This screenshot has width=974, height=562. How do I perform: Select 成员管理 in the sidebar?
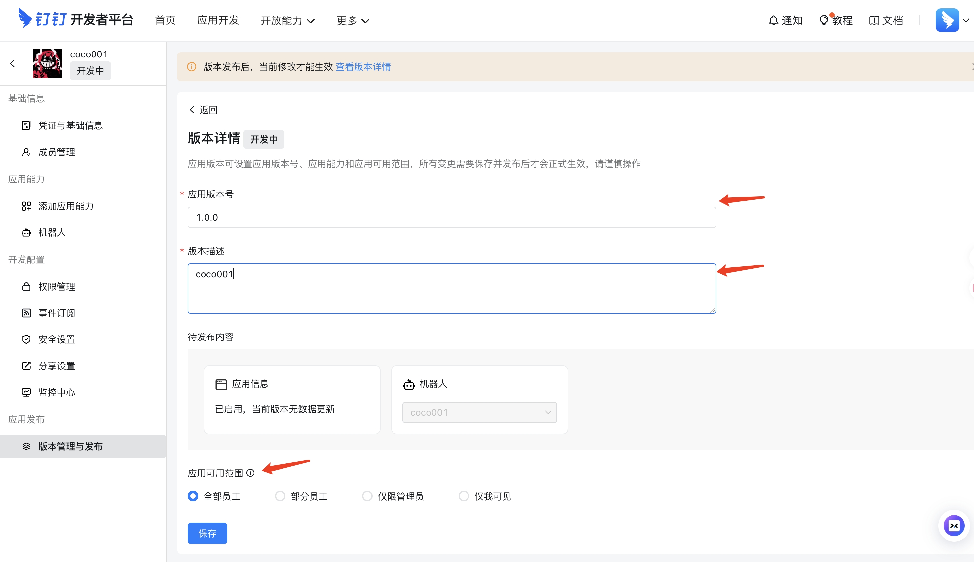point(57,152)
